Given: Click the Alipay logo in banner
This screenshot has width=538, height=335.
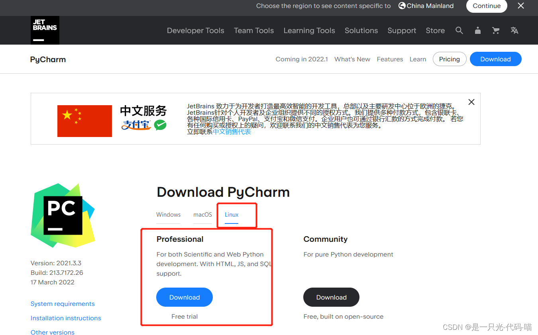Looking at the screenshot, I should tap(137, 125).
